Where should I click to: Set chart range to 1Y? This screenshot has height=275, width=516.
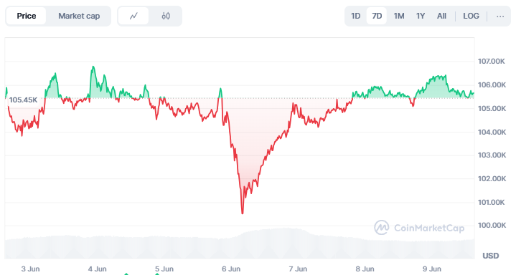(x=421, y=16)
